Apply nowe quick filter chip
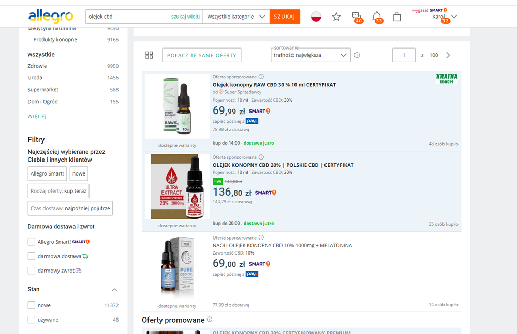 [79, 173]
